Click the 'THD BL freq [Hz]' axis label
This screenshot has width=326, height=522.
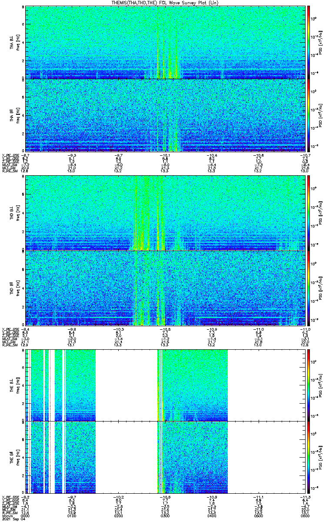pos(14,213)
